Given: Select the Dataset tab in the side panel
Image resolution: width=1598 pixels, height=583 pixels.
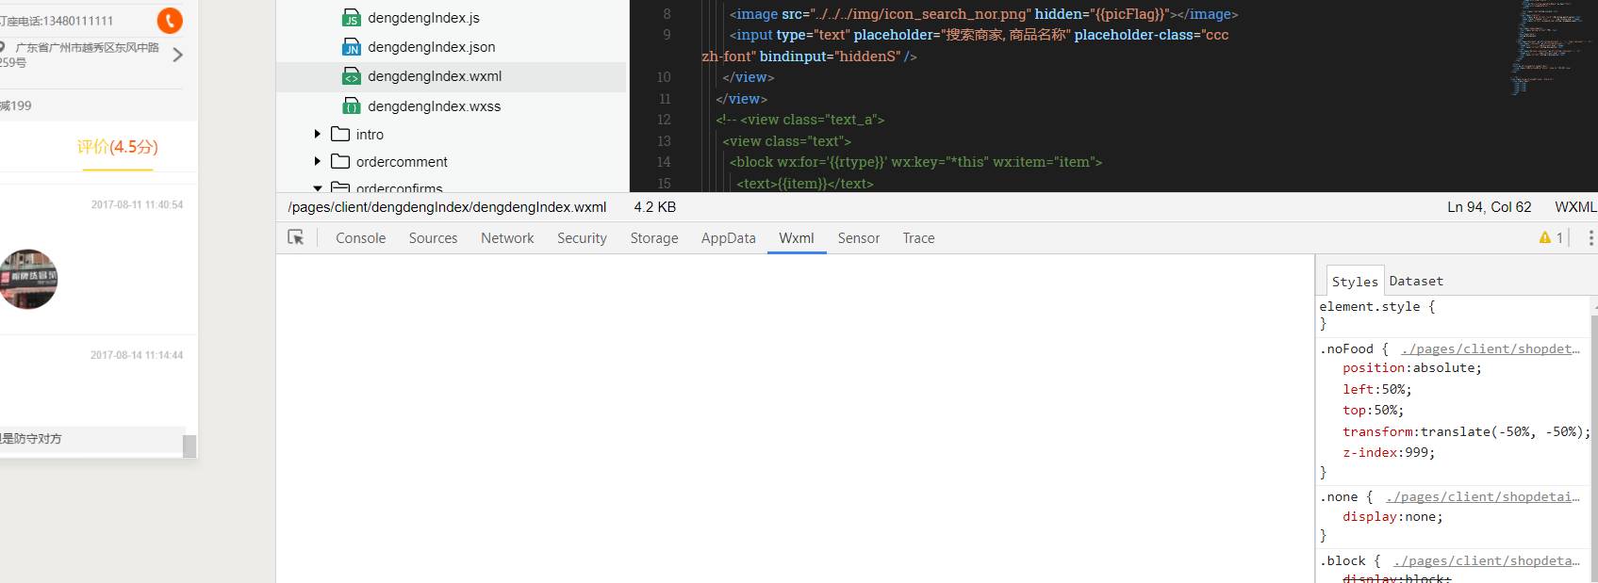Looking at the screenshot, I should 1416,281.
